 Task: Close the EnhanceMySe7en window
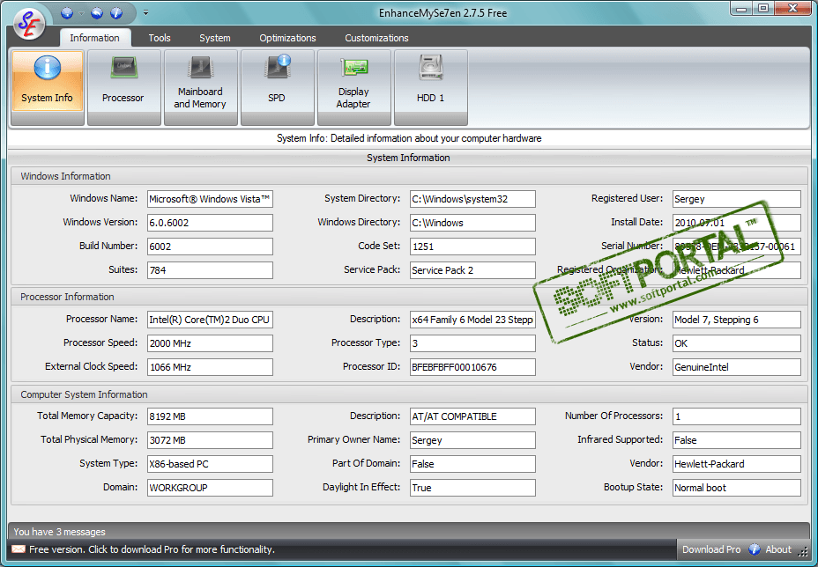tap(792, 8)
